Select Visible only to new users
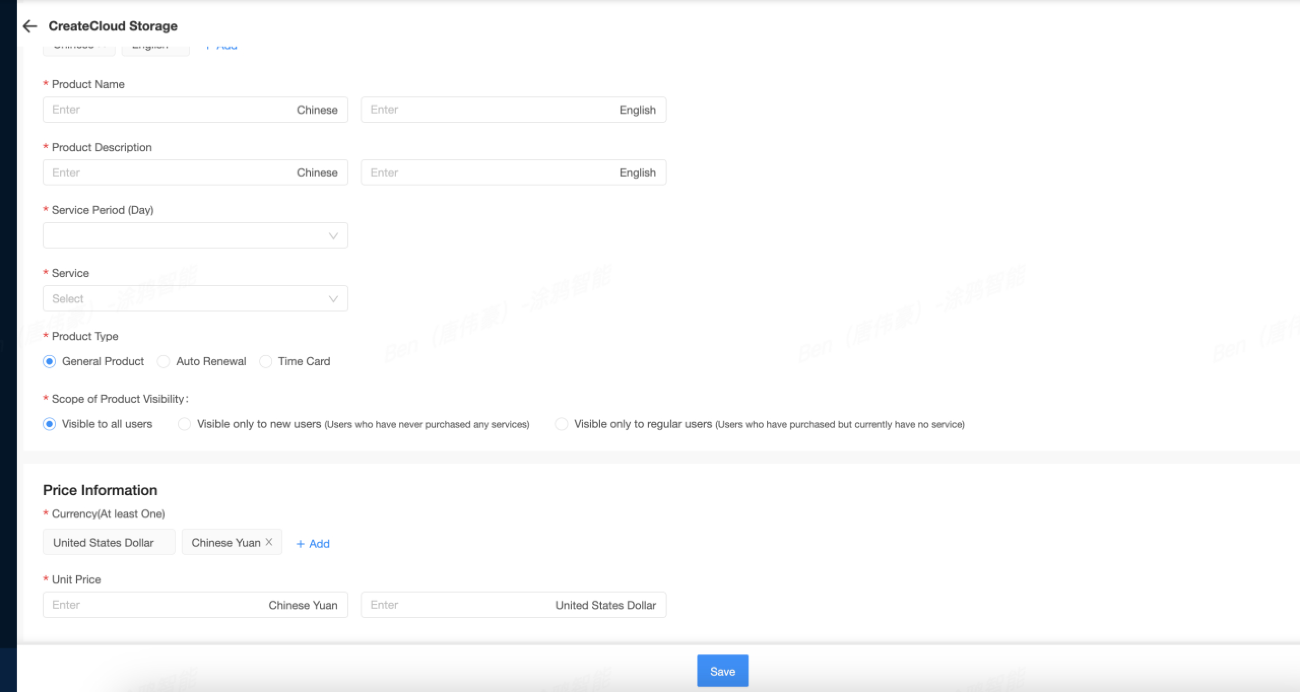 coord(184,424)
